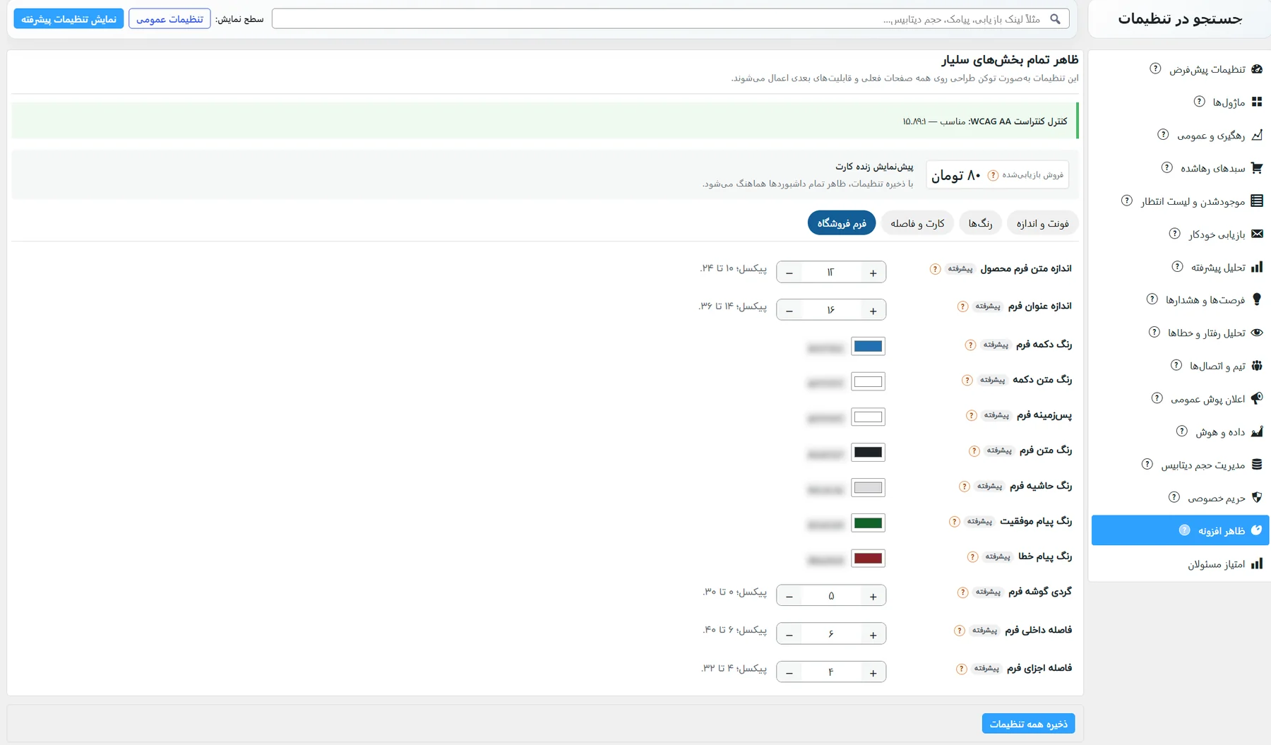
Task: Select the فرم فروشگاه tab
Action: (x=842, y=223)
